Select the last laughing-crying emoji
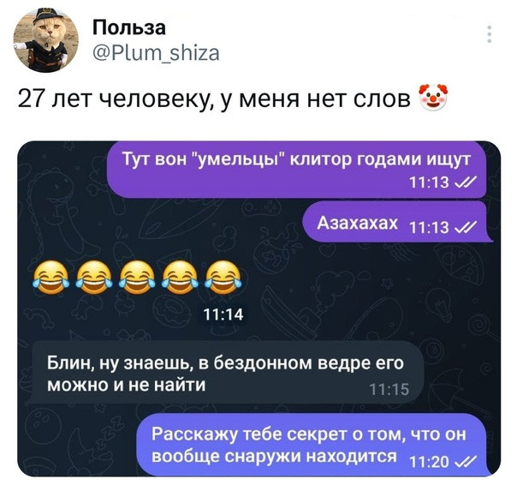 coord(223,277)
